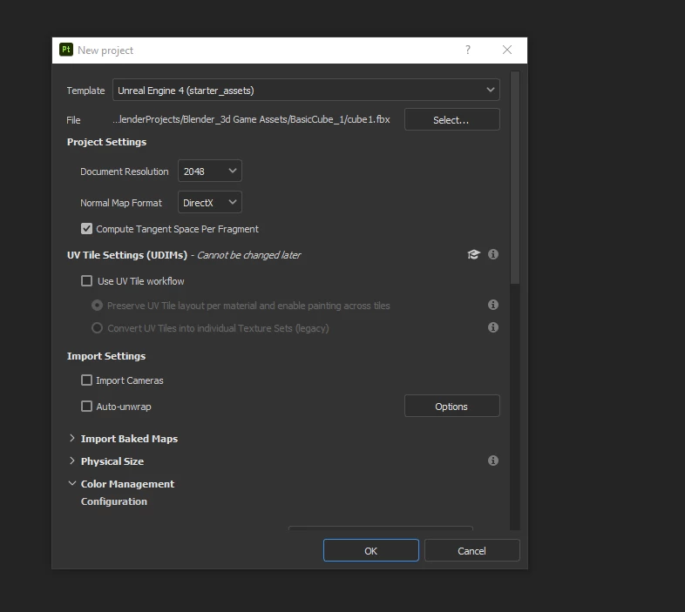
Task: Click the New project title text
Action: (105, 50)
